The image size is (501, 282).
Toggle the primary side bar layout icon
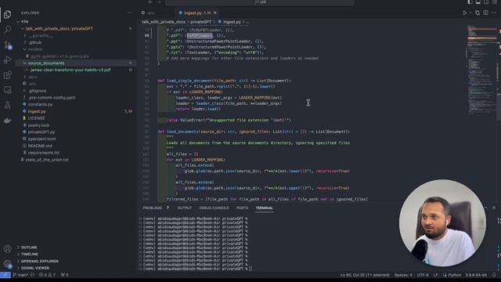click(470, 2)
